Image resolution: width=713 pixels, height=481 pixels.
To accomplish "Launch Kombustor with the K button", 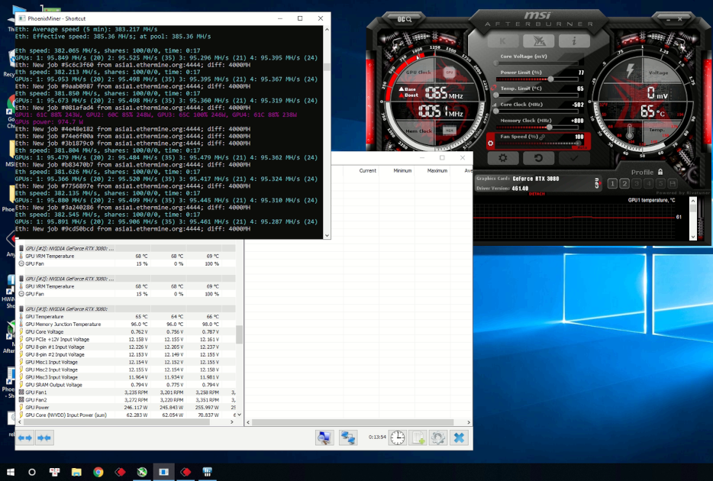I will click(502, 41).
